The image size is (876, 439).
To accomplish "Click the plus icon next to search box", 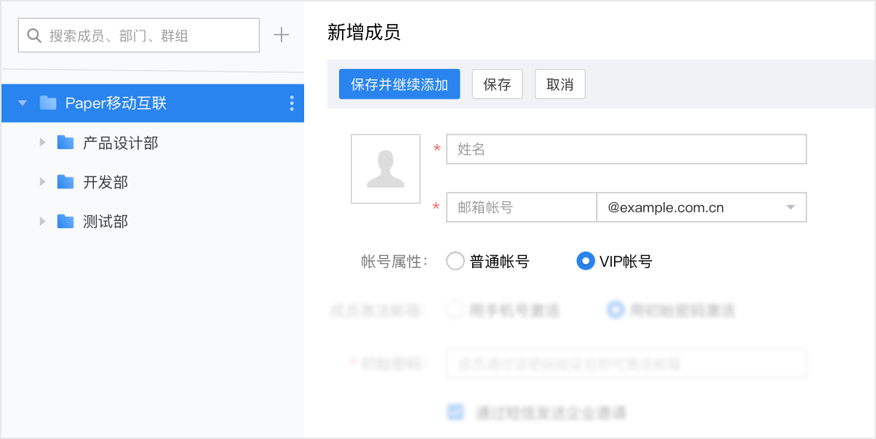I will pyautogui.click(x=281, y=34).
